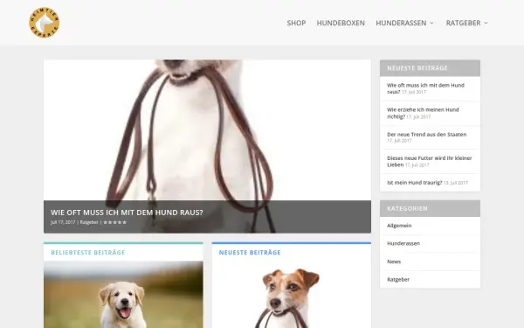
Task: Click the Heimtier Express logo
Action: click(45, 23)
